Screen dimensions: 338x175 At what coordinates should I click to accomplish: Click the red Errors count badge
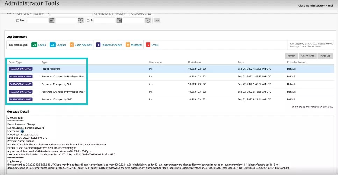(x=148, y=45)
